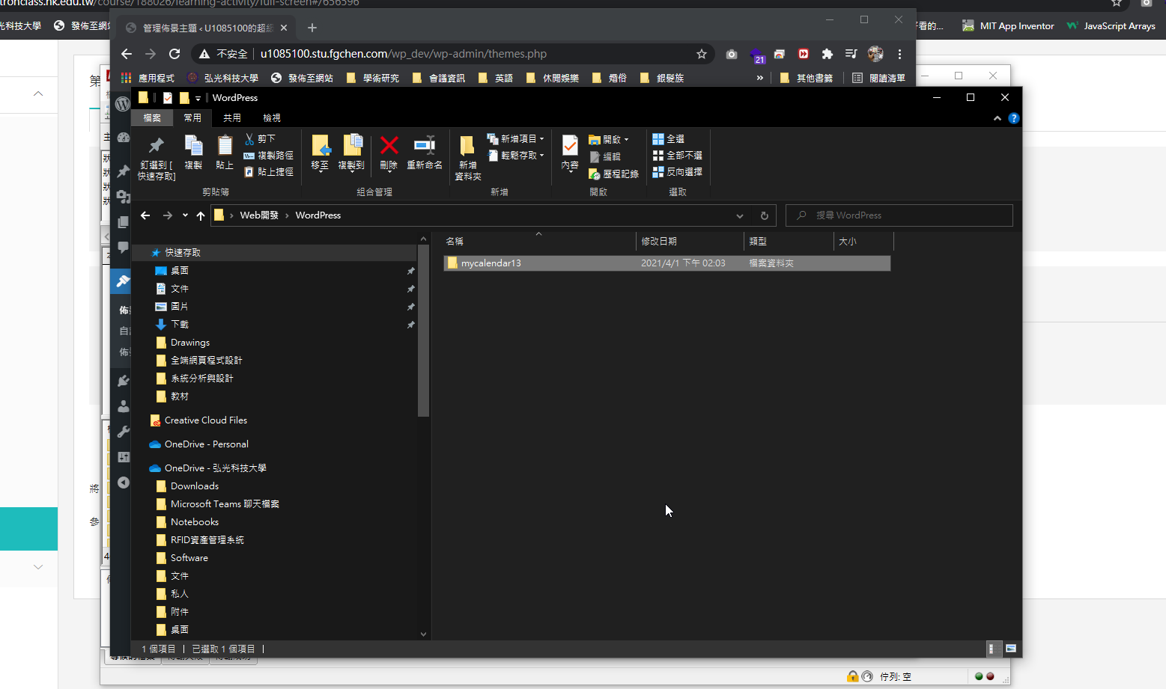This screenshot has width=1166, height=689.
Task: Click the 歷程記錄 (History) icon
Action: [x=613, y=174]
